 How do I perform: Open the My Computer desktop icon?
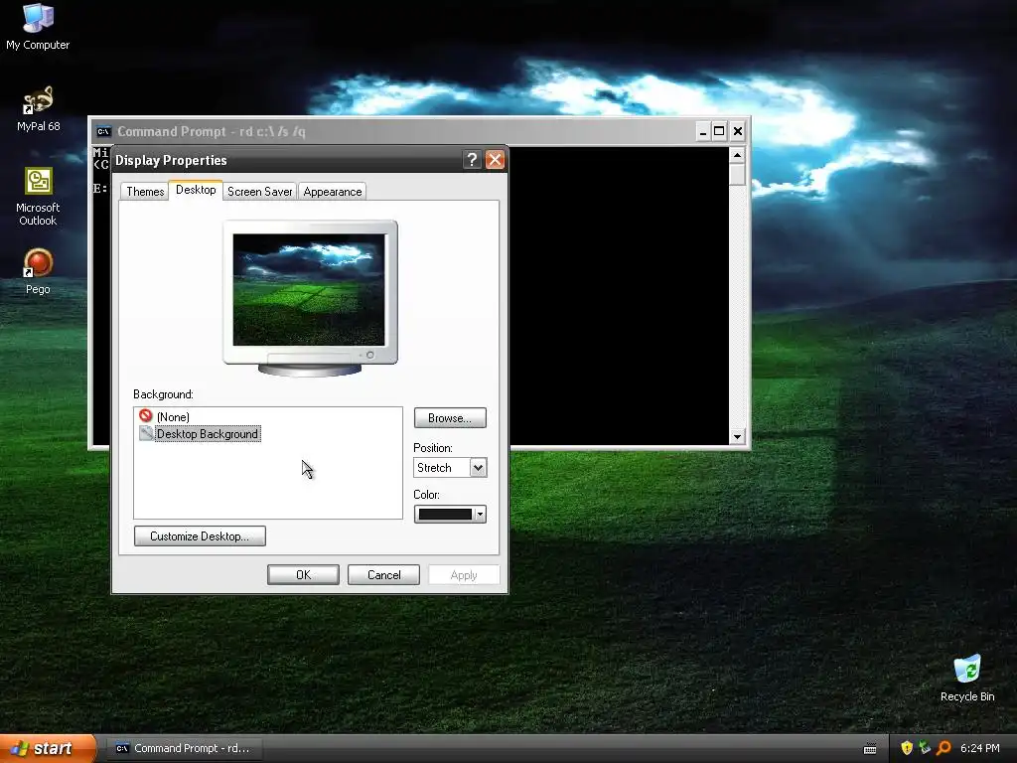point(38,26)
